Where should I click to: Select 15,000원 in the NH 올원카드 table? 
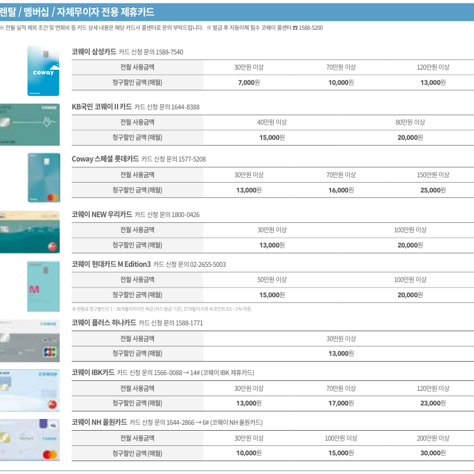(x=341, y=453)
